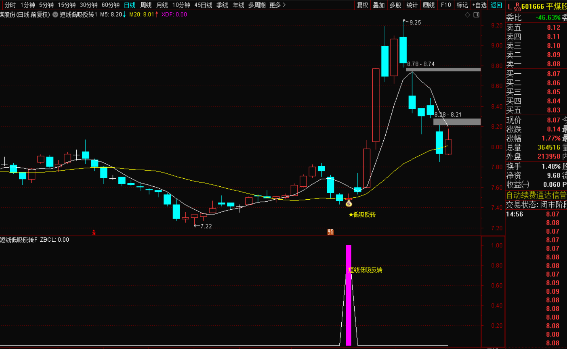Click the magenta signal bar in indicator panel
567x349 pixels.
tap(348, 295)
